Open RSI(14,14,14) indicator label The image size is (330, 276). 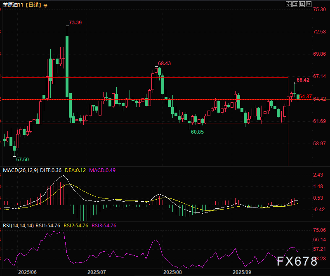[x=18, y=225]
